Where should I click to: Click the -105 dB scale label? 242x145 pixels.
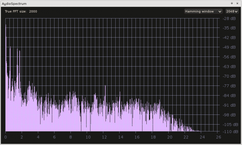(230, 125)
